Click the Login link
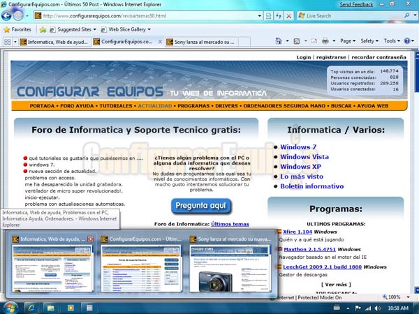Image resolution: width=419 pixels, height=314 pixels. (x=304, y=57)
